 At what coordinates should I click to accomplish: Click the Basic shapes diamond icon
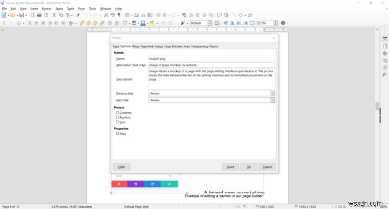(x=241, y=15)
